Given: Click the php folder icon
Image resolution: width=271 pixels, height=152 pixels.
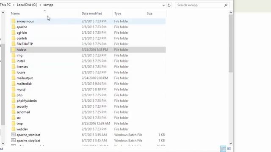Looking at the screenshot, I should tap(14, 95).
